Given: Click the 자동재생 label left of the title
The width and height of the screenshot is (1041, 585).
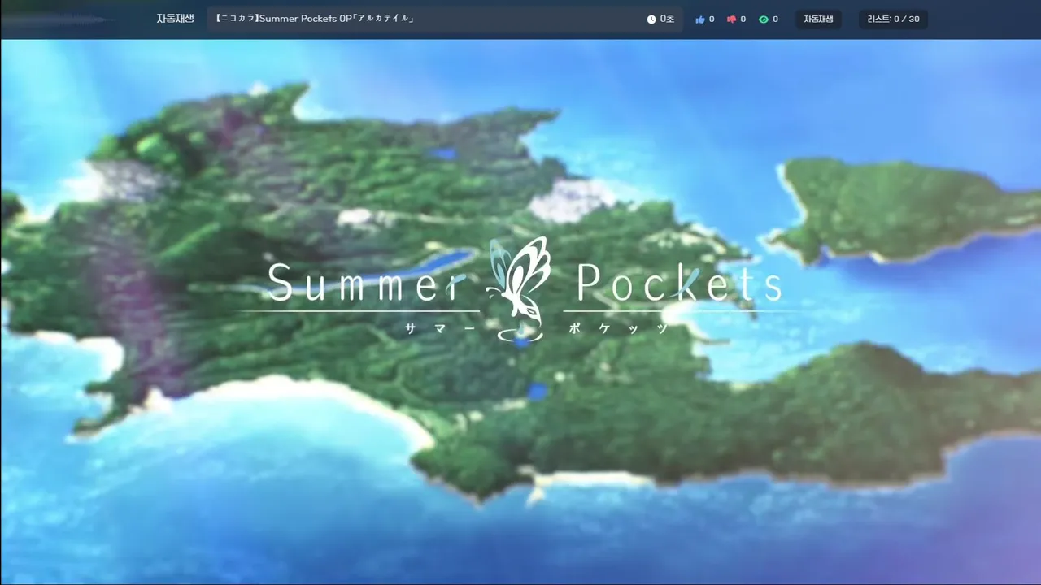Looking at the screenshot, I should [x=175, y=19].
